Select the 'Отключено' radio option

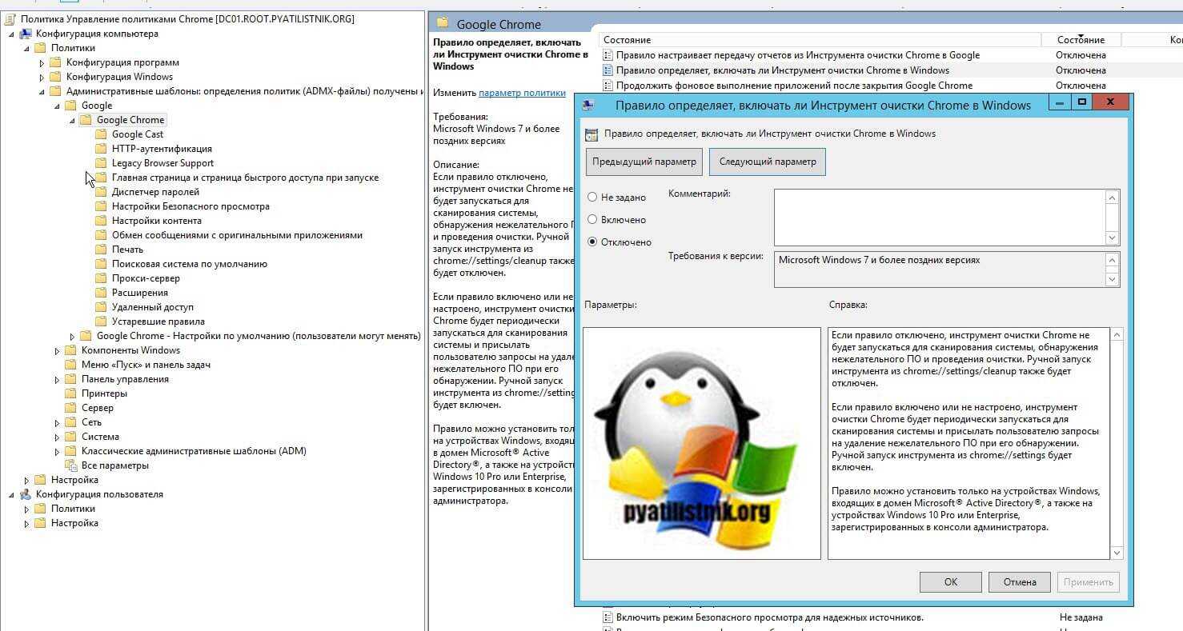[592, 242]
